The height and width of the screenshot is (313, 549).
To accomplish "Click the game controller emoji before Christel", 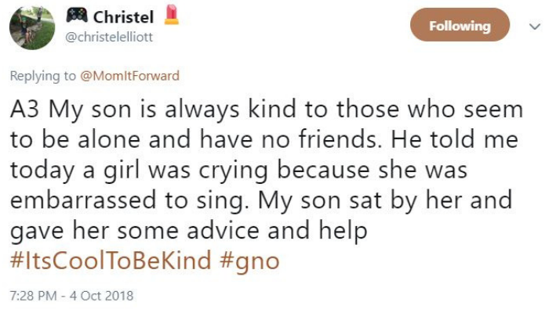I will click(x=75, y=16).
